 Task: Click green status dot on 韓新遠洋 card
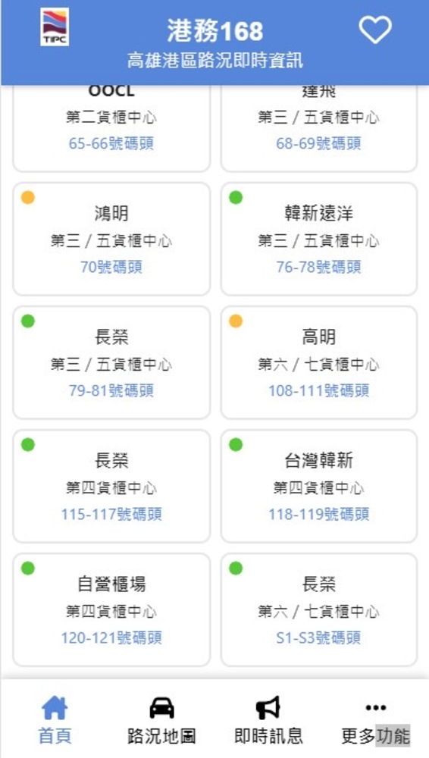coord(236,197)
